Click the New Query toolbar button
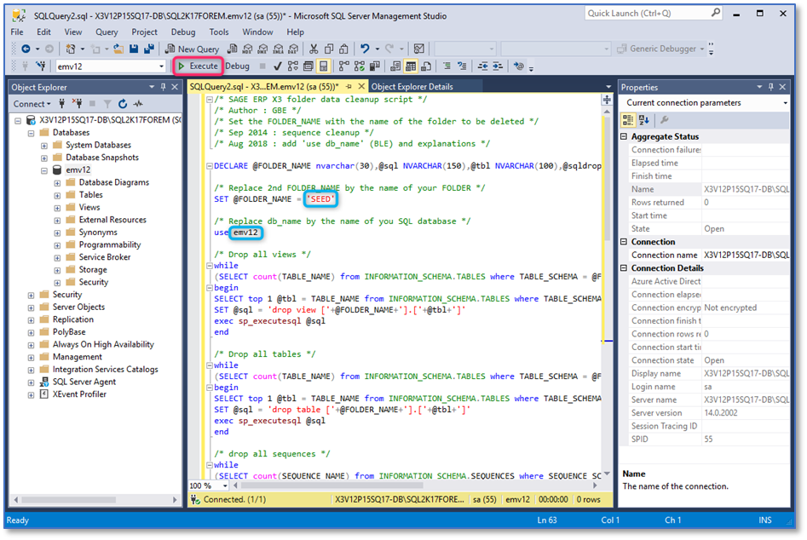 (x=192, y=49)
